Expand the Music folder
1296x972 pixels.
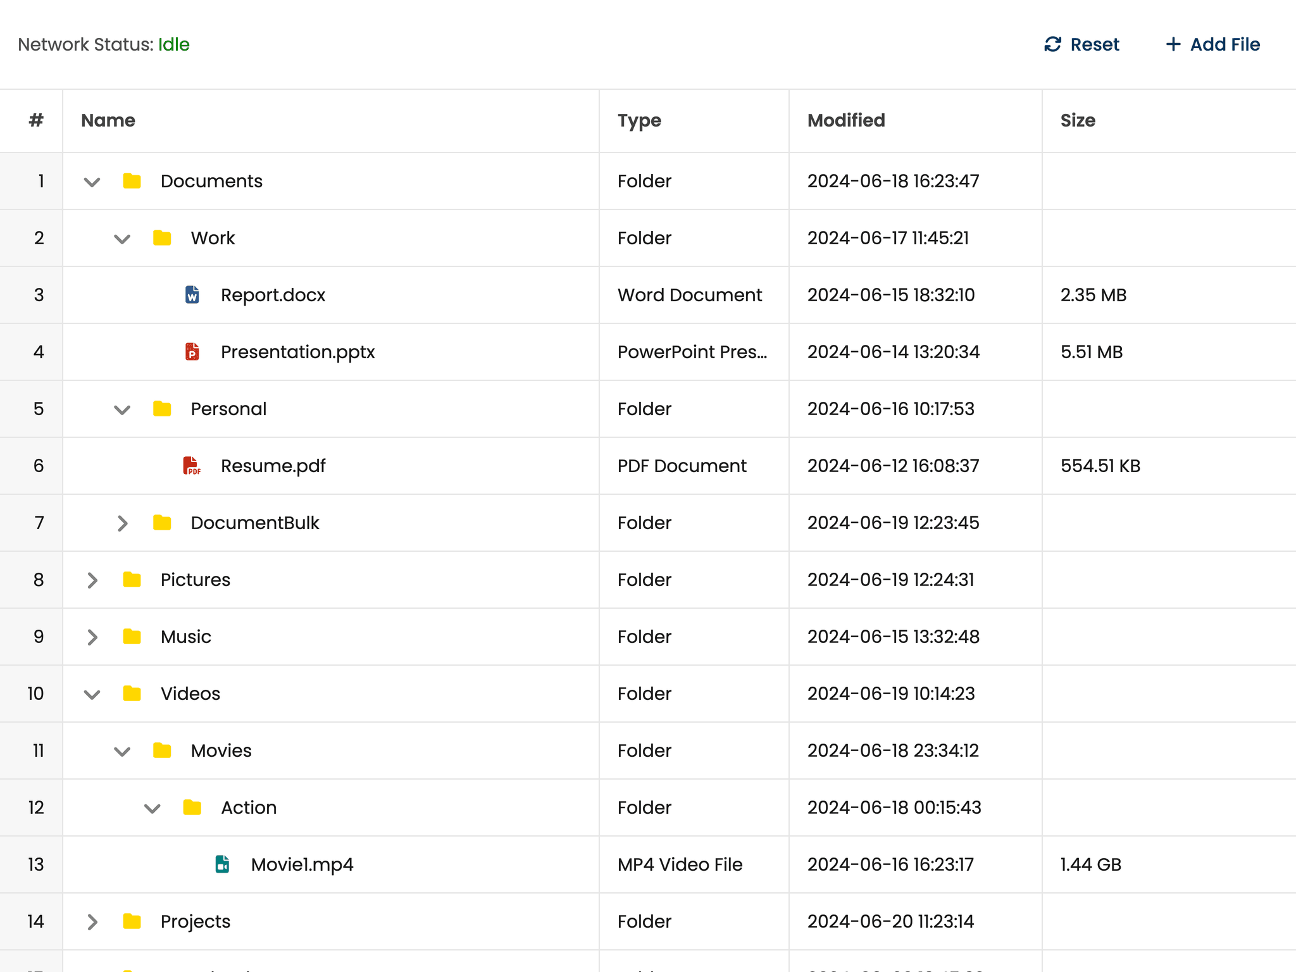(x=92, y=637)
